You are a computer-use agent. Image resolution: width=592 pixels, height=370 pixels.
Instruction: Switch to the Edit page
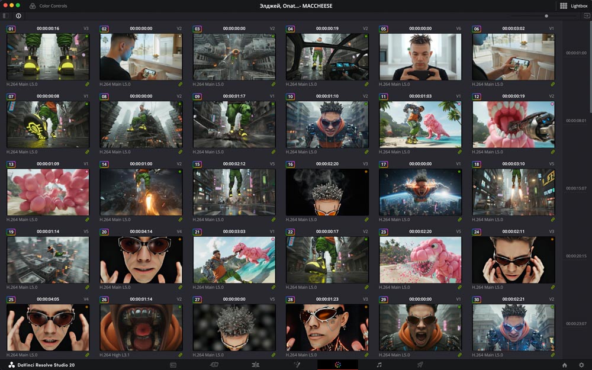pyautogui.click(x=256, y=365)
